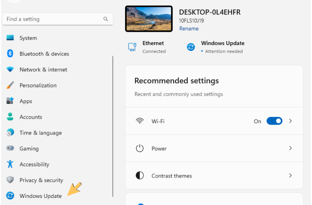Click the search magnifier icon
The width and height of the screenshot is (312, 205).
pyautogui.click(x=105, y=19)
